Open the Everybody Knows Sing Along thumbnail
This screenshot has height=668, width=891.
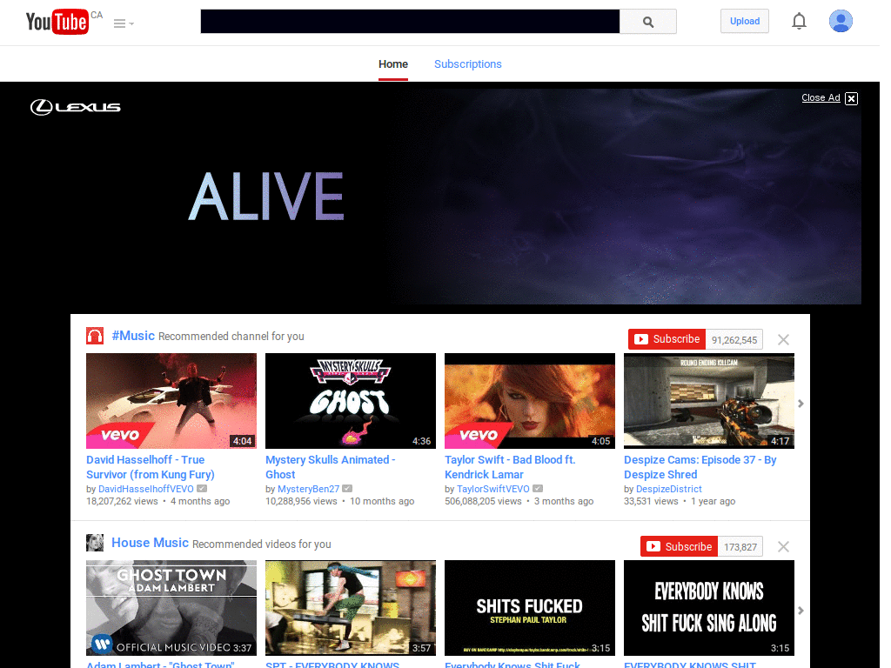[x=708, y=608]
